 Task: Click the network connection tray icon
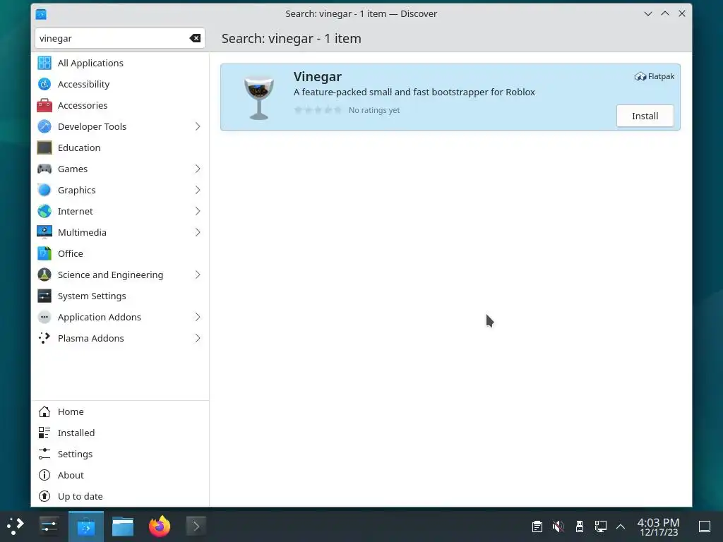click(x=600, y=526)
